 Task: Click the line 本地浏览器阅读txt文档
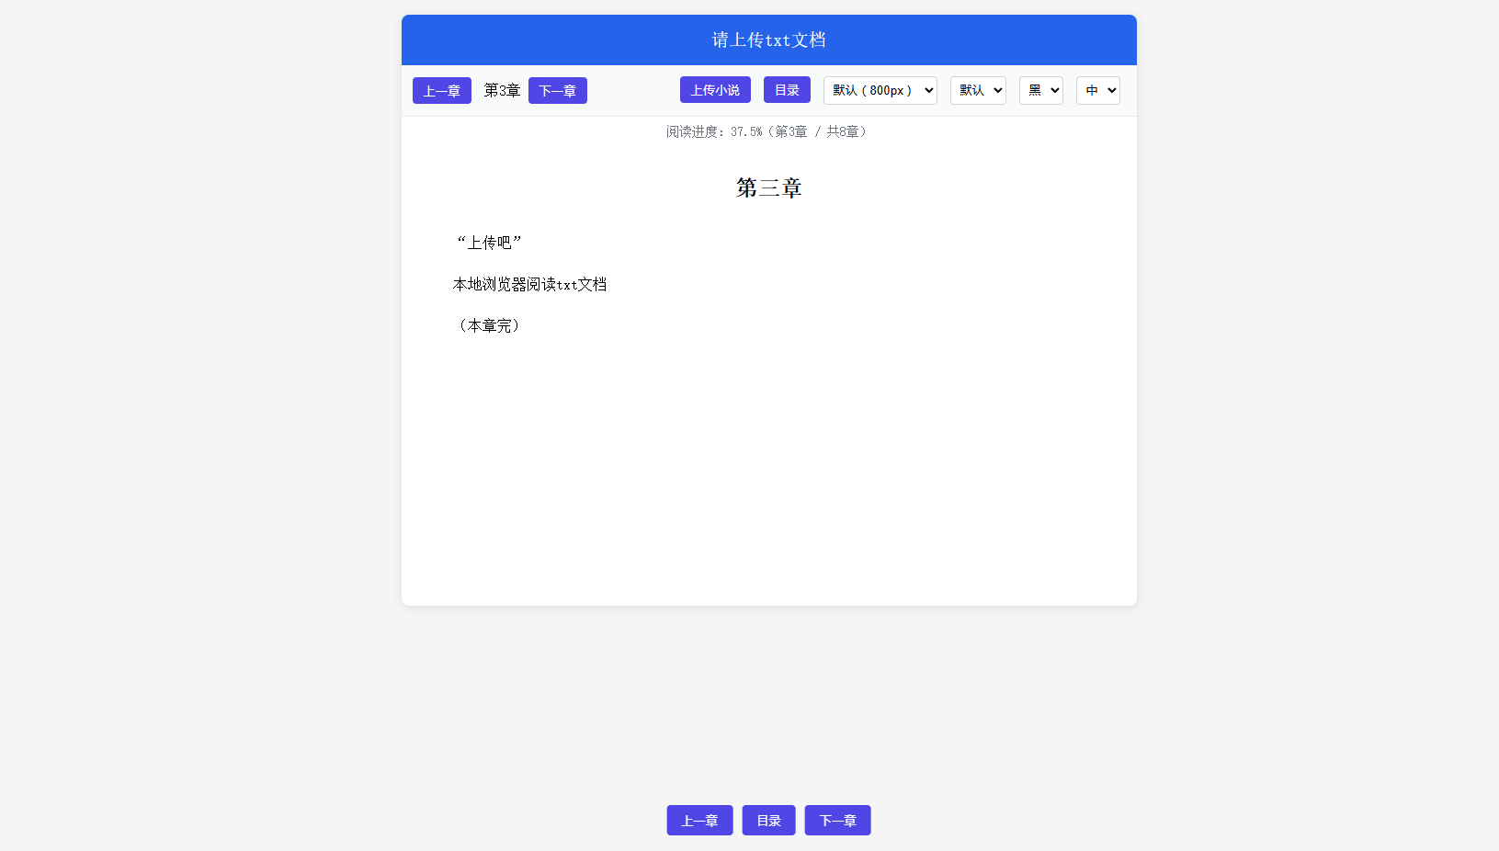click(x=529, y=285)
